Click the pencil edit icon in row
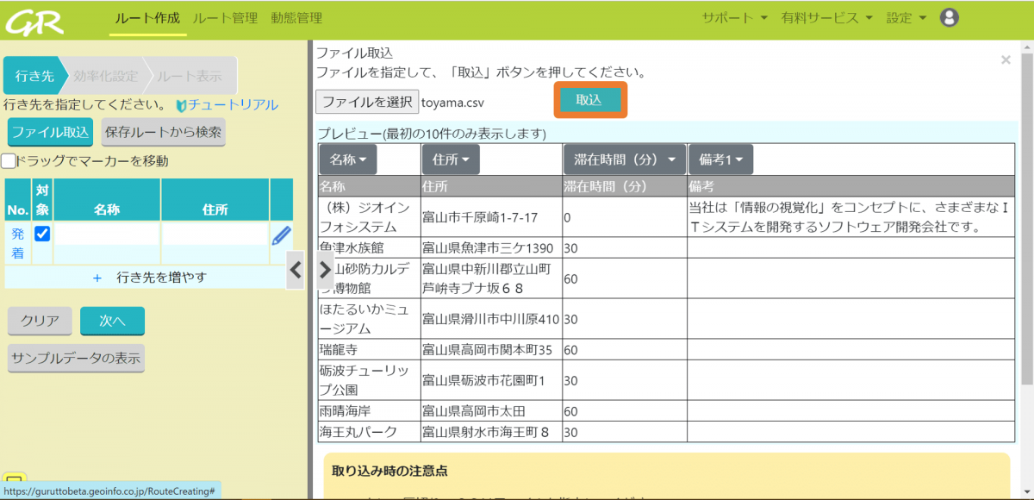 (281, 235)
